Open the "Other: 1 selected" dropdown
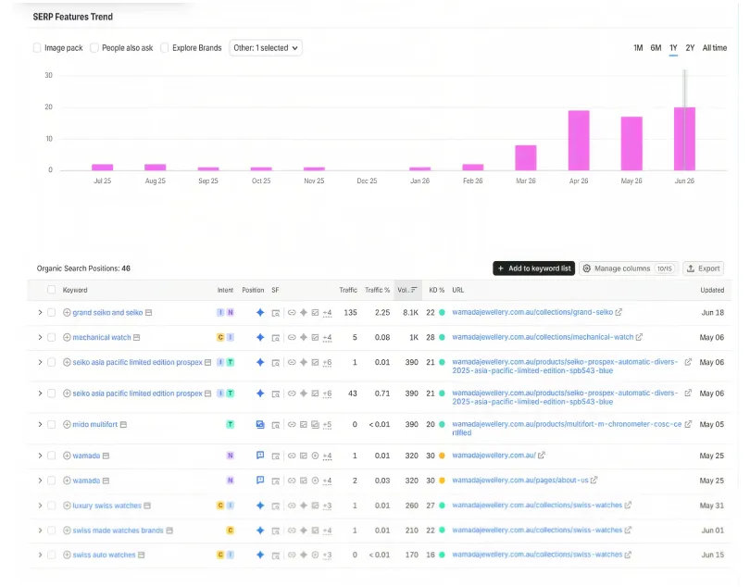The width and height of the screenshot is (750, 587). (x=266, y=48)
